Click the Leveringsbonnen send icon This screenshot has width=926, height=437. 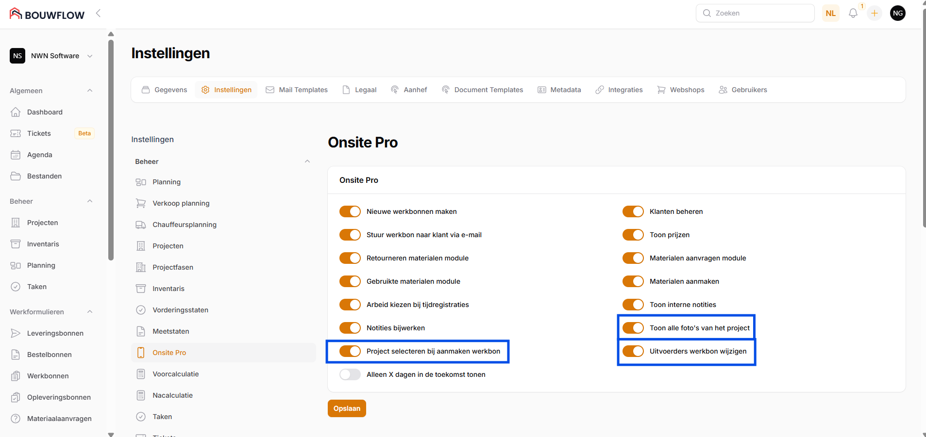point(16,333)
